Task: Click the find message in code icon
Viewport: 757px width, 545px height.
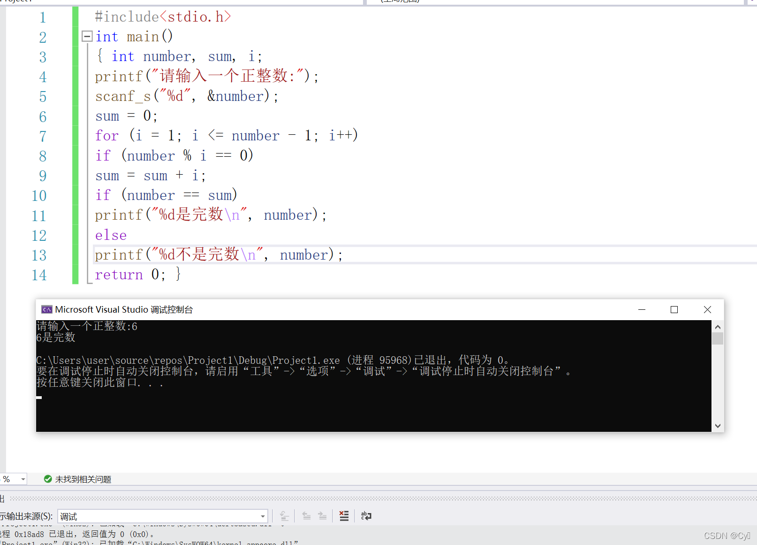Action: (284, 516)
